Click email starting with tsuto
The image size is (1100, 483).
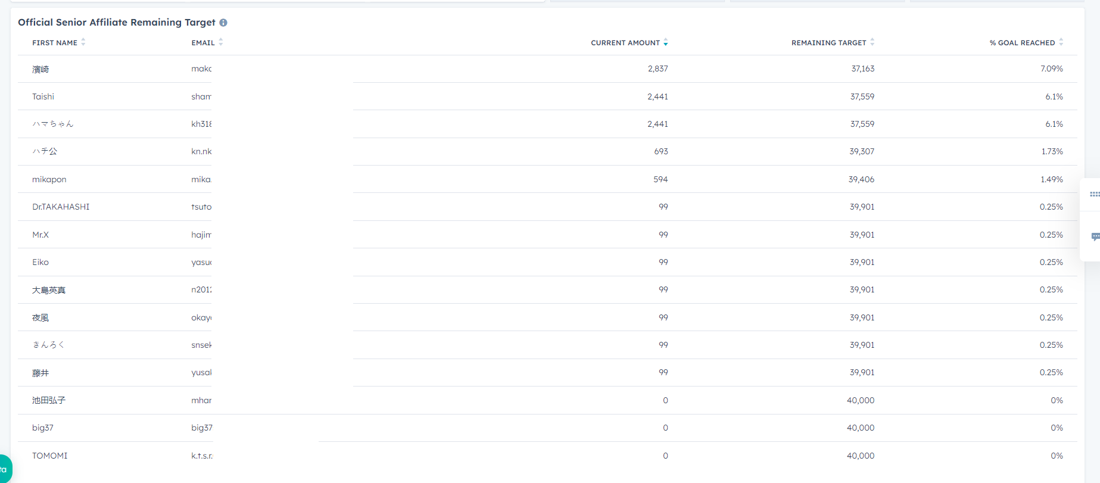click(x=201, y=207)
